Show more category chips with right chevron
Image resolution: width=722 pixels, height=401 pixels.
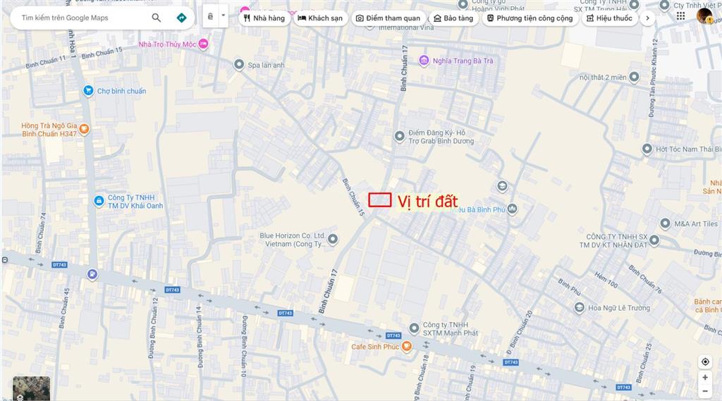647,18
